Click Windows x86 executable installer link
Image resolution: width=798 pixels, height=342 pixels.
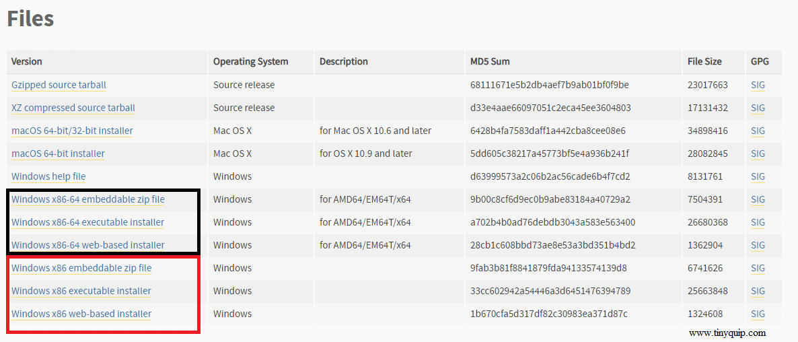tap(81, 291)
